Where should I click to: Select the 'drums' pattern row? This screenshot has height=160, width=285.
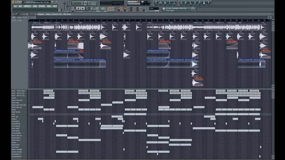(19, 119)
